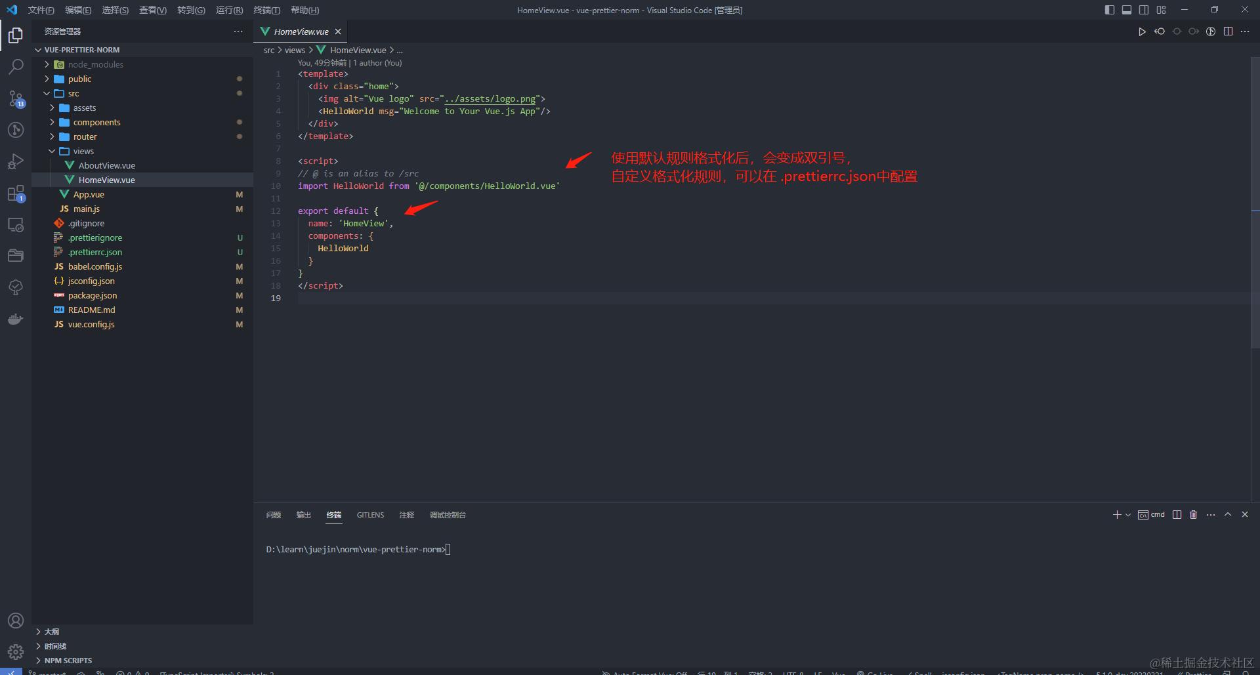Kill the terminal with trash icon

(x=1194, y=515)
